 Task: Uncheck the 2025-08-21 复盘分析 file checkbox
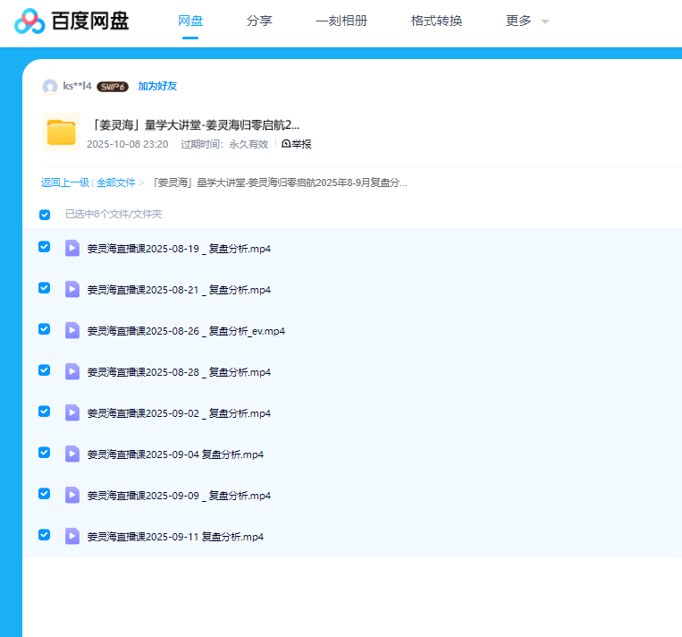point(45,288)
